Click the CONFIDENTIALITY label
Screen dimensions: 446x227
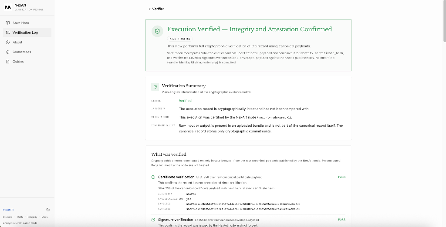163,125
